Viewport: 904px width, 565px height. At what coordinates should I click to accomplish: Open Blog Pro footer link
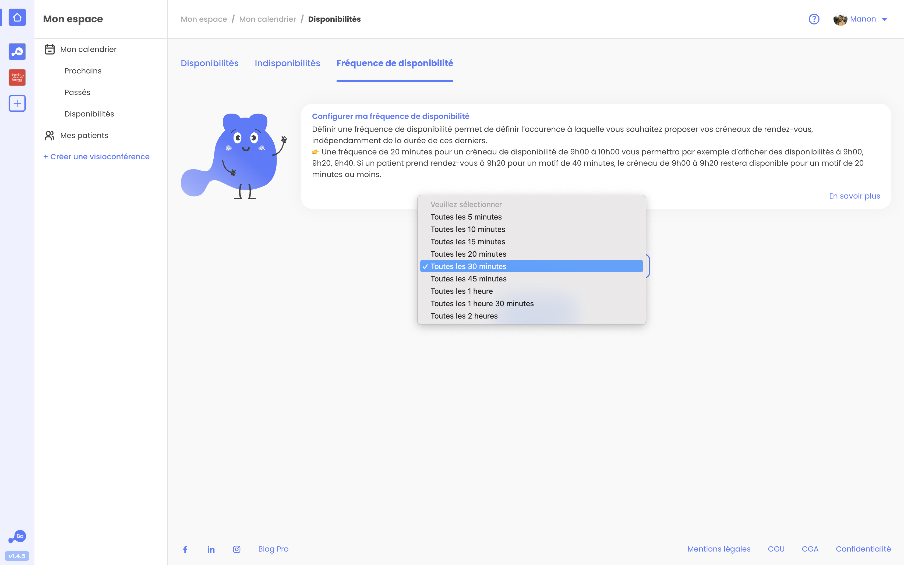(x=273, y=549)
